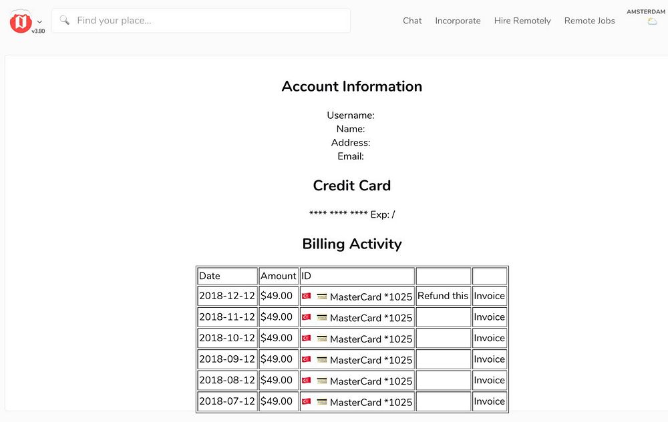This screenshot has width=668, height=422.
Task: Select the 2018-07-12 date cell
Action: (228, 401)
